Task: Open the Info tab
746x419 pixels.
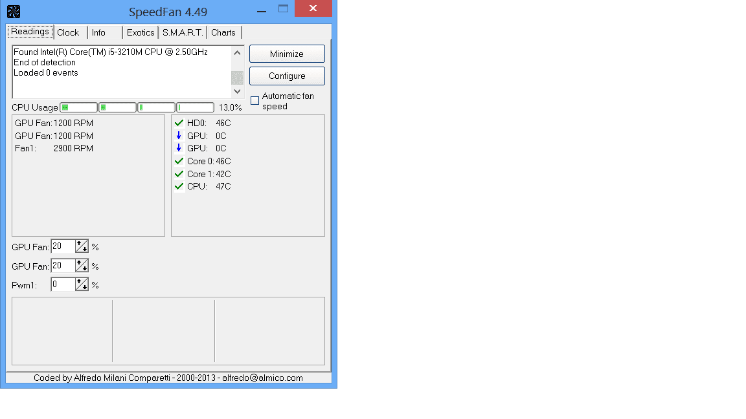Action: [98, 32]
